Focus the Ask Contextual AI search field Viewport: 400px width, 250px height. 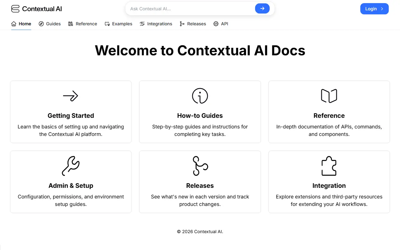pos(191,9)
